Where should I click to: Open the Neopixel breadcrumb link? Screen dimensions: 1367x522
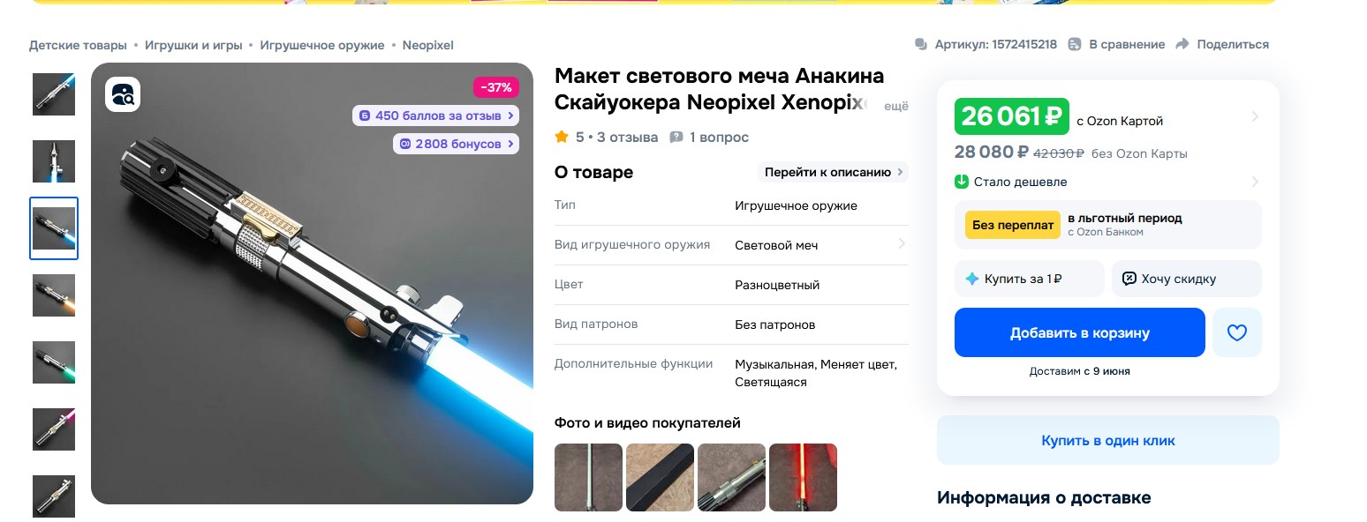click(x=428, y=45)
